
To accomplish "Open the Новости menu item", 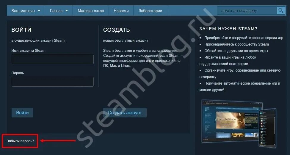I will point(121,11).
